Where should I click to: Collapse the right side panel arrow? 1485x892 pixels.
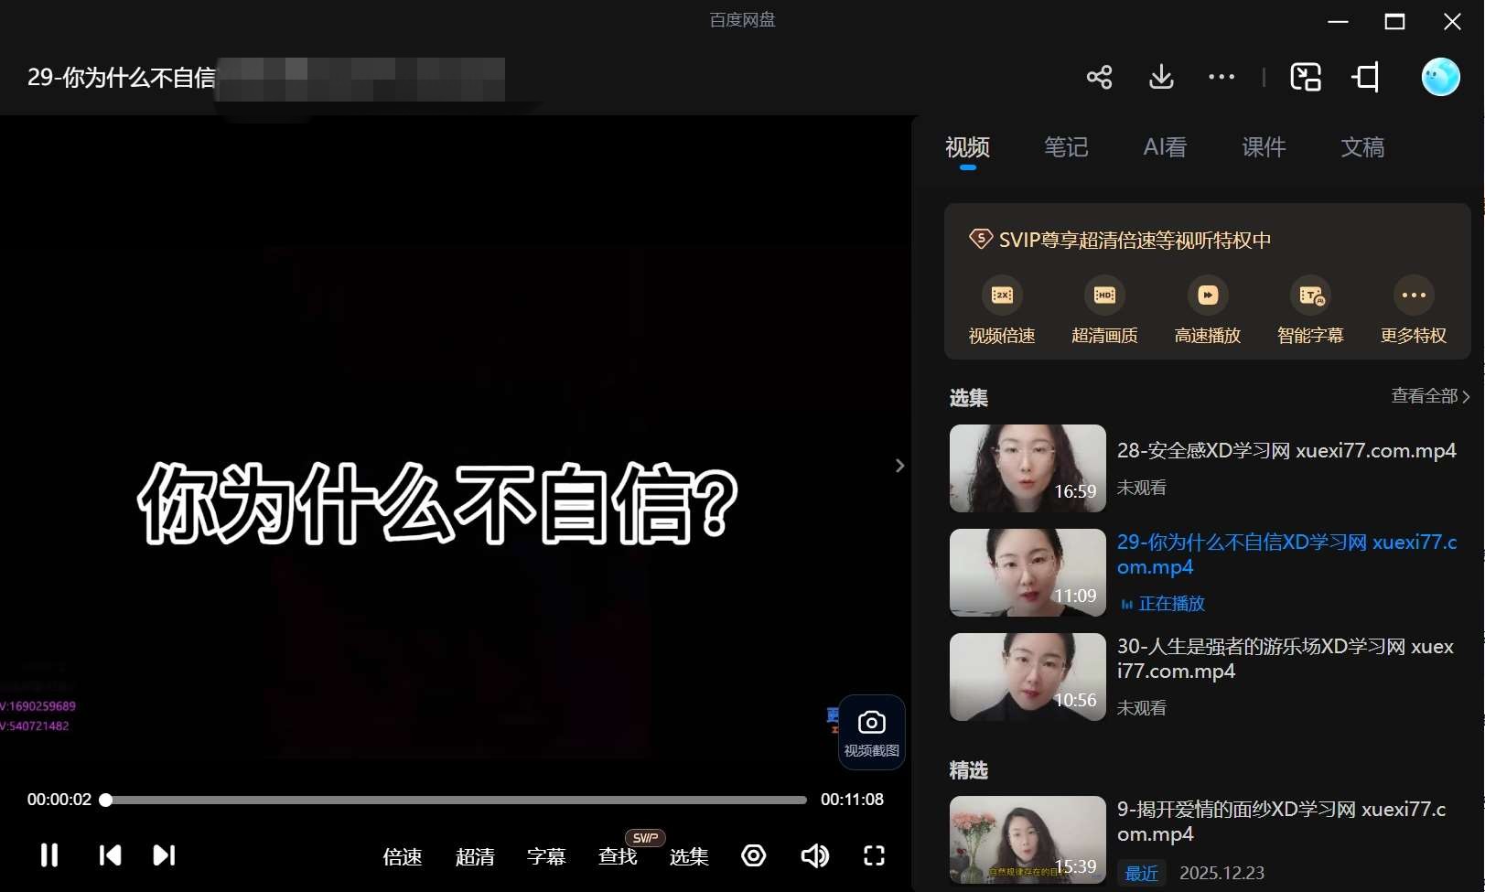pyautogui.click(x=899, y=466)
